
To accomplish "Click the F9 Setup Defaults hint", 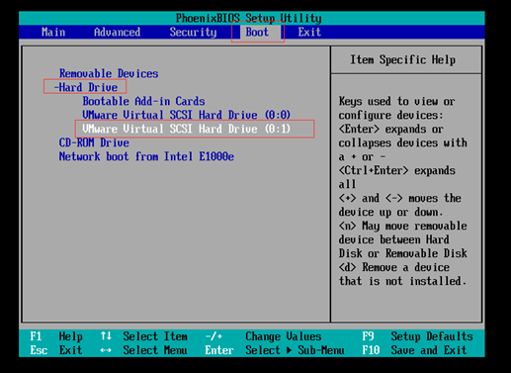I will point(417,336).
